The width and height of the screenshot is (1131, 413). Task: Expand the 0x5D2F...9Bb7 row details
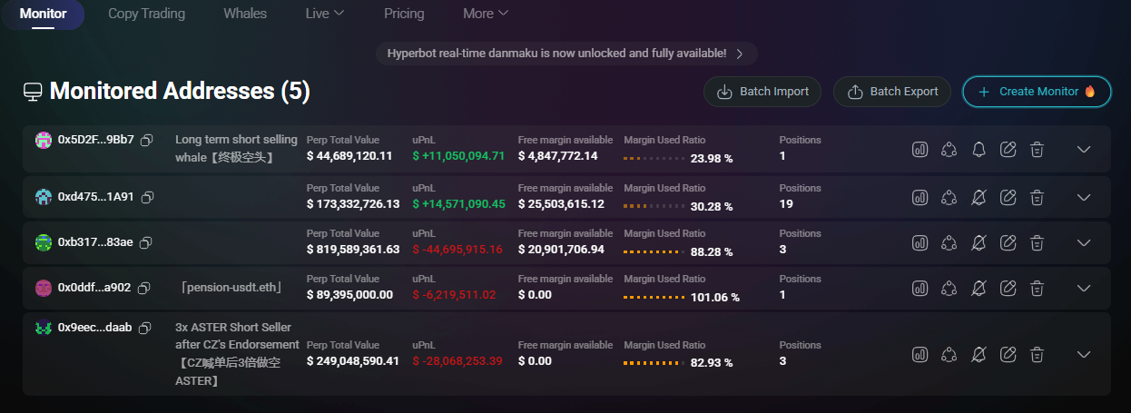pyautogui.click(x=1083, y=149)
